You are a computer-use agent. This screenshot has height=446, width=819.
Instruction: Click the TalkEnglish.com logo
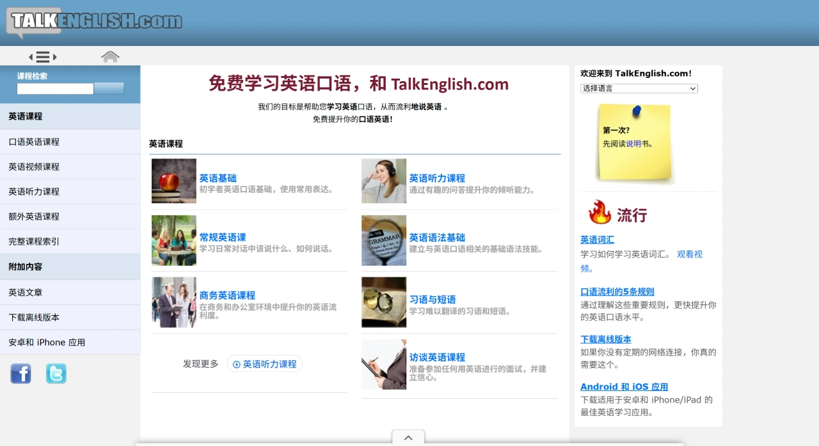(93, 20)
